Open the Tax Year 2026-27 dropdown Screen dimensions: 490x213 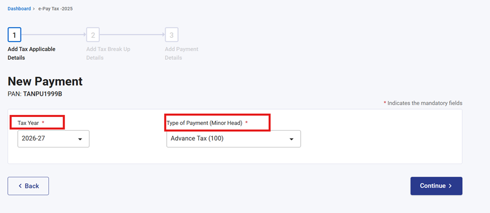point(53,139)
